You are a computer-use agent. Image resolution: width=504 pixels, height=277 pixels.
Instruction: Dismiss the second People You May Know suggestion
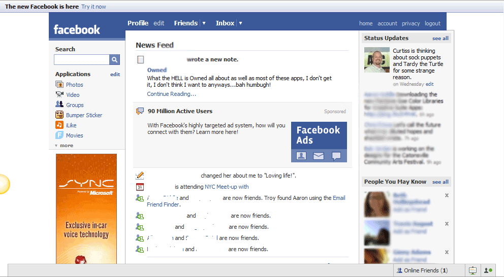[447, 224]
